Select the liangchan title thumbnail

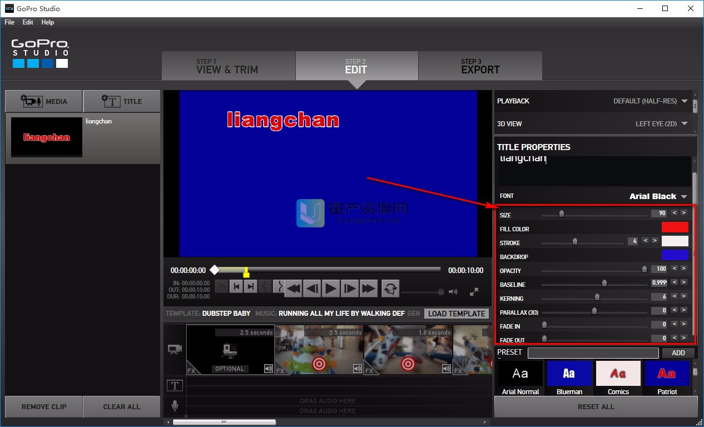pos(47,137)
